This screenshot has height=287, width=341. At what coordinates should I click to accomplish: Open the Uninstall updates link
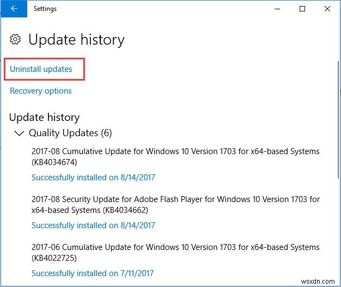point(41,69)
